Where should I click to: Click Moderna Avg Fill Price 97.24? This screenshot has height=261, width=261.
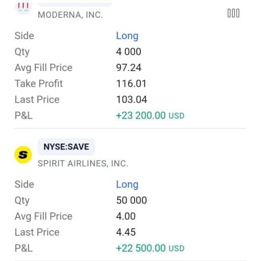(129, 67)
